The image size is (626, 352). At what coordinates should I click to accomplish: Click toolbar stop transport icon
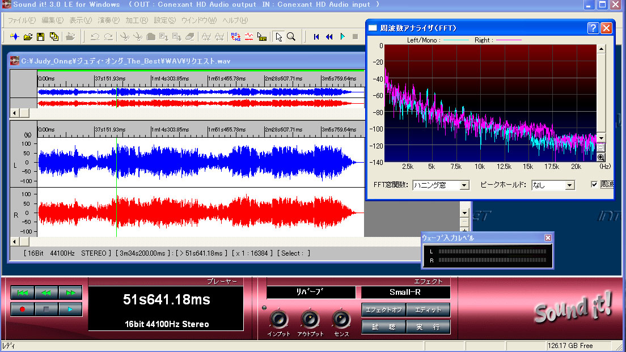tap(356, 37)
